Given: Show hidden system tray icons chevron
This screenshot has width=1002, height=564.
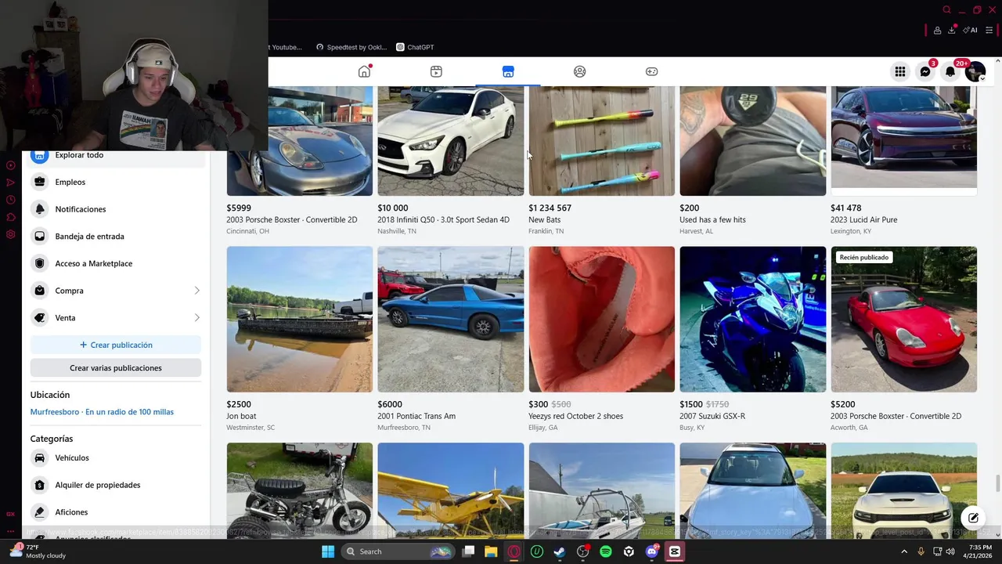Looking at the screenshot, I should tap(904, 551).
